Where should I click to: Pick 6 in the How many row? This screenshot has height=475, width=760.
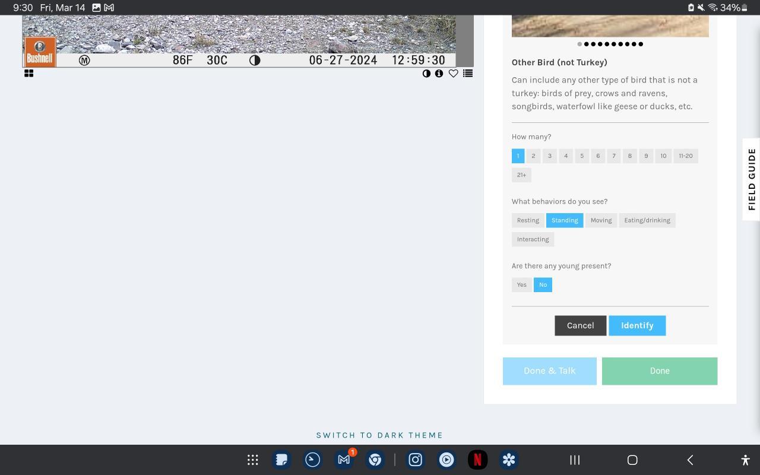(x=598, y=156)
